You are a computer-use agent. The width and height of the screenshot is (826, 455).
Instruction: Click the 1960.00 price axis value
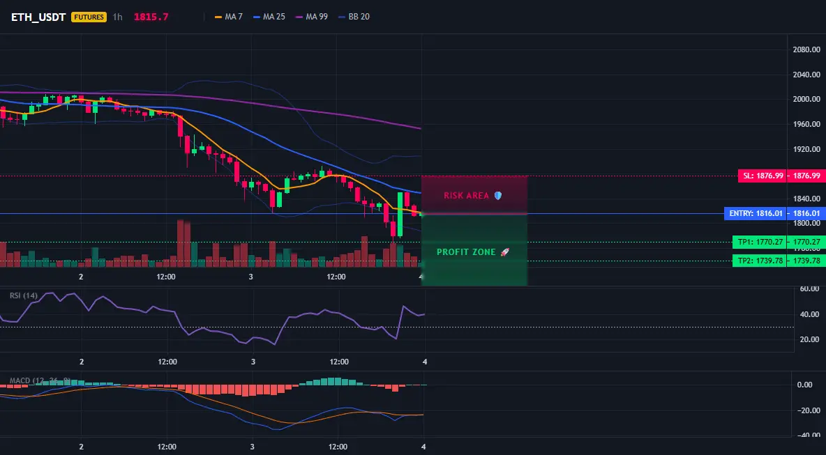(x=806, y=125)
